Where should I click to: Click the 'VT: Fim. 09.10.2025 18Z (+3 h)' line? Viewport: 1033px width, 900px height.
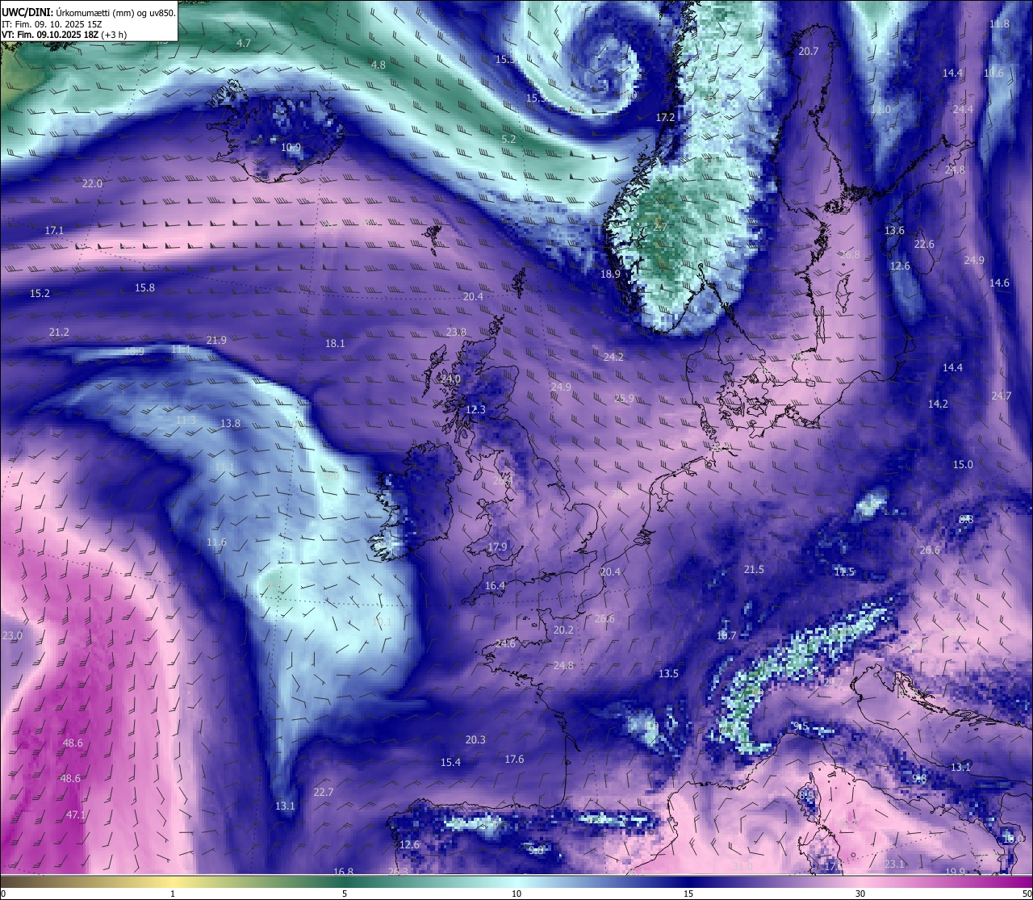coord(63,35)
